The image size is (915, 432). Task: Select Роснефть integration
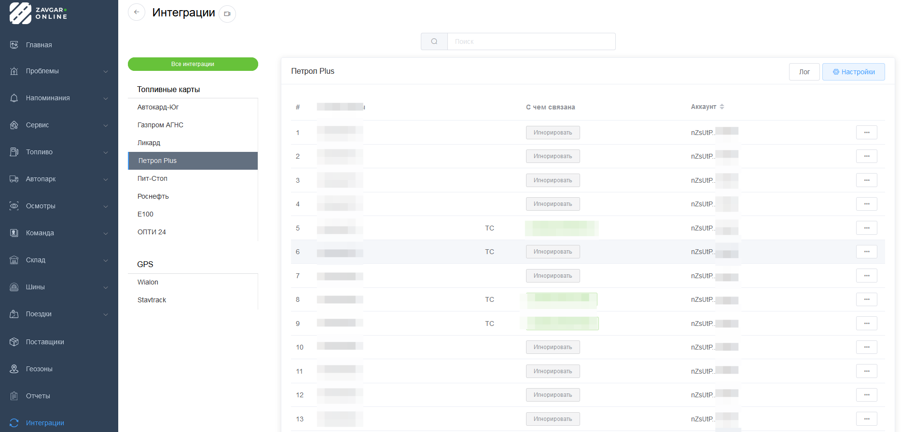click(x=193, y=196)
